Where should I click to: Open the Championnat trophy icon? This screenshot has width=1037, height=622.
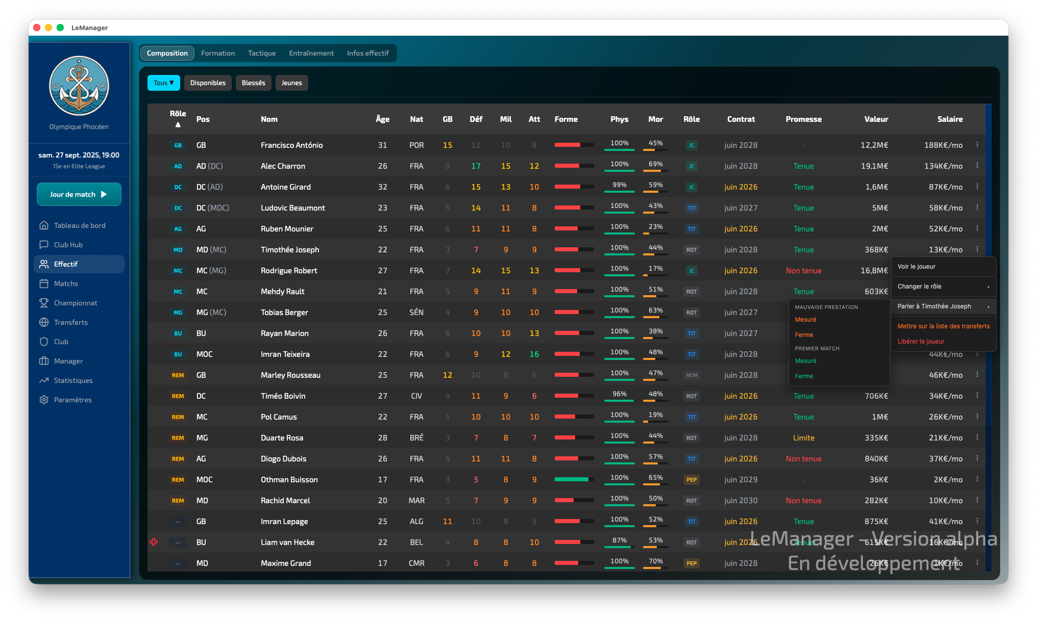pyautogui.click(x=44, y=303)
